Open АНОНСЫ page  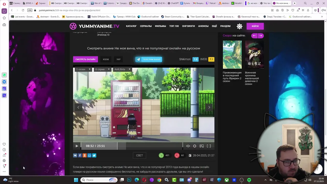[203, 26]
